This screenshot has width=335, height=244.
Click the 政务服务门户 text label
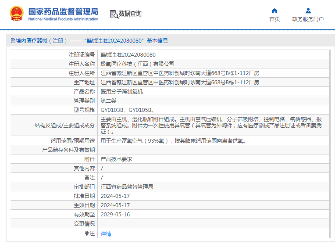point(308,19)
